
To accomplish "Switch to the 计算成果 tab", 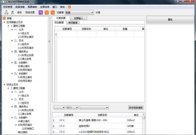I will [61, 18].
